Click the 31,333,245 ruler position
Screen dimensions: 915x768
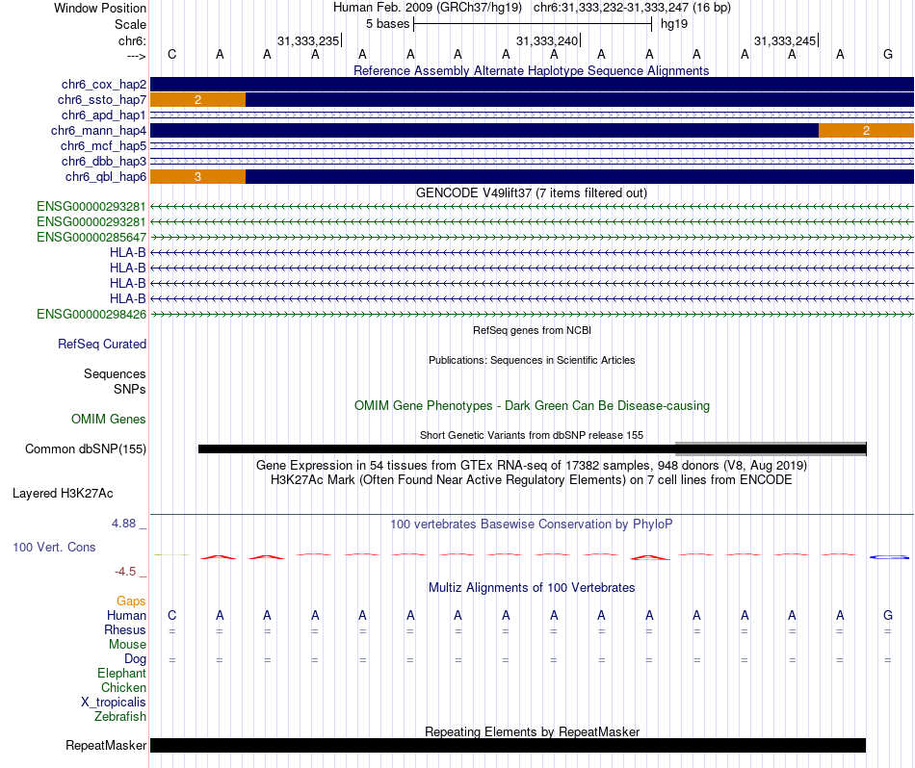point(785,40)
